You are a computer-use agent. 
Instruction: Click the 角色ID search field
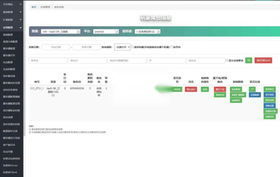pos(87,61)
